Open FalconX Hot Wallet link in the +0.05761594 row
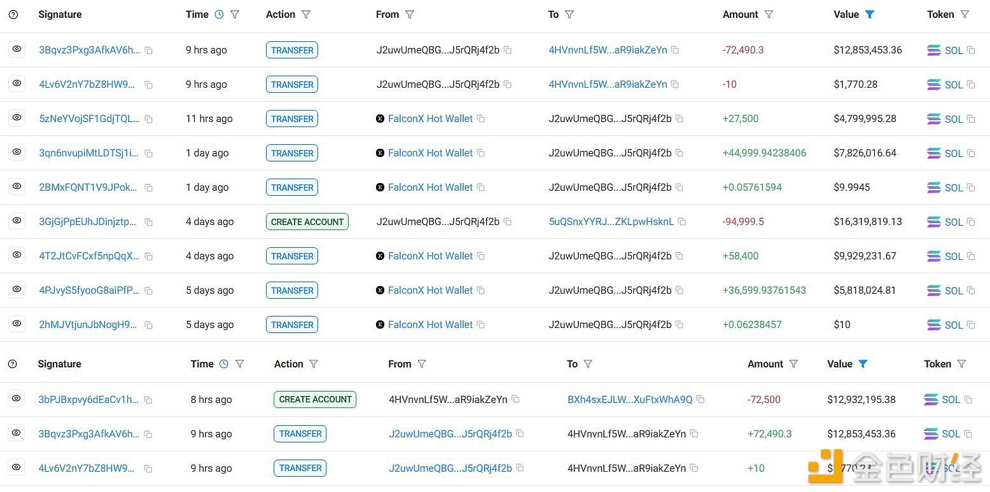The height and width of the screenshot is (492, 990). tap(431, 188)
